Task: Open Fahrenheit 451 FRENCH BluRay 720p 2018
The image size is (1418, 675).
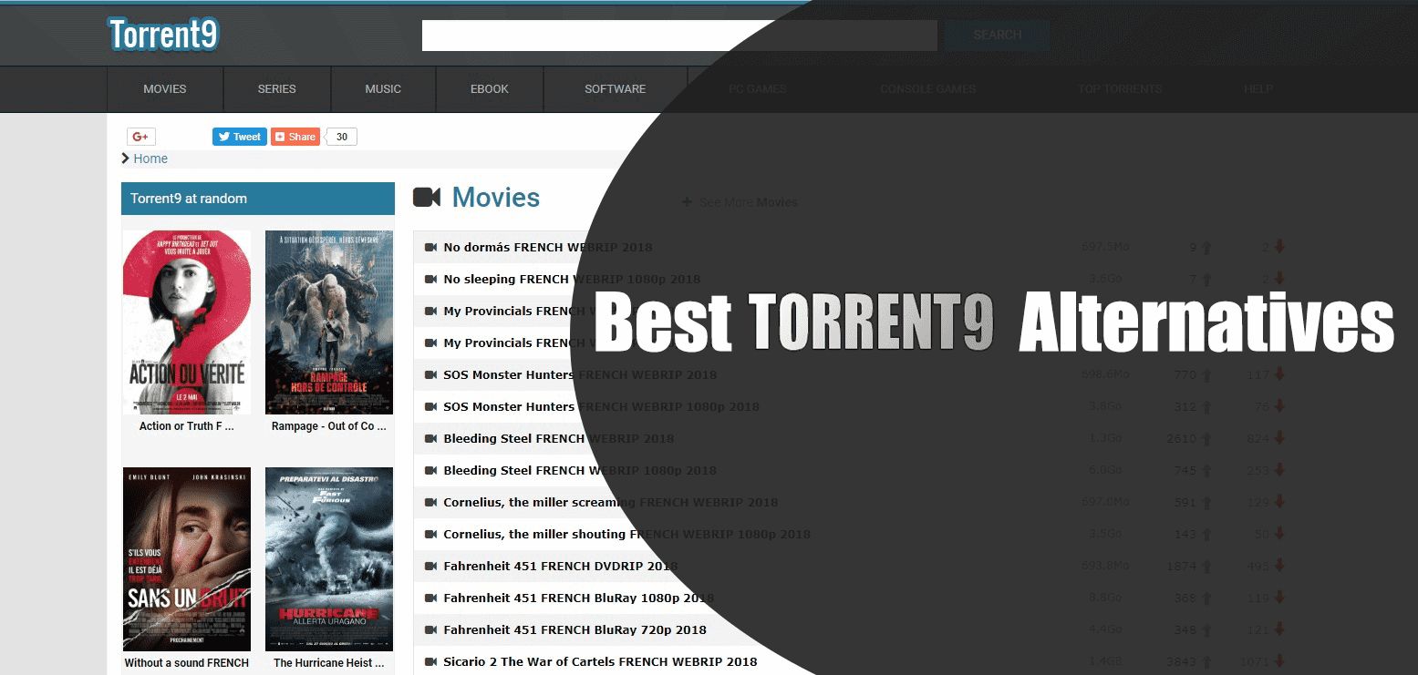Action: [x=574, y=629]
